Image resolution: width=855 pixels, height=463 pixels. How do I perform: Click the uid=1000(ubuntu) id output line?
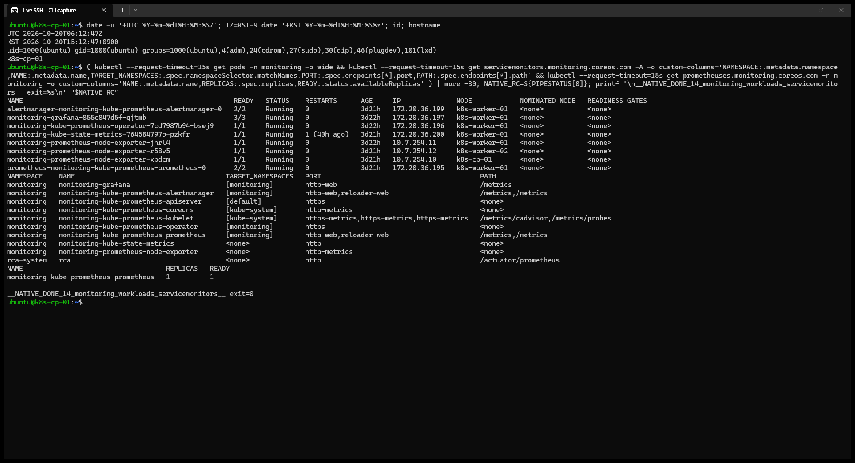[x=222, y=50]
